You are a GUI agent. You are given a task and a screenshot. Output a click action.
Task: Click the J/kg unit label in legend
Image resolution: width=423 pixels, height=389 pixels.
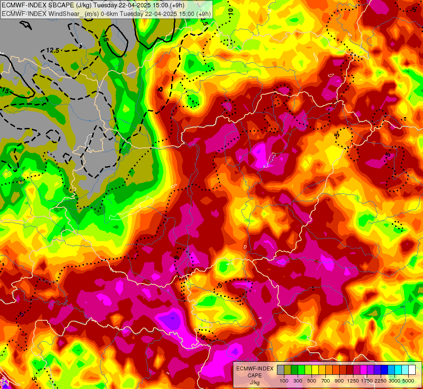click(254, 383)
